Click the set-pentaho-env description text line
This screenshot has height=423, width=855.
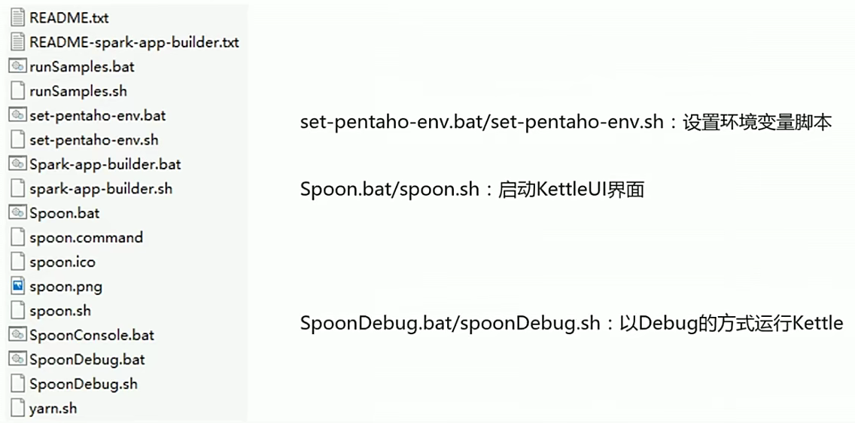point(566,123)
